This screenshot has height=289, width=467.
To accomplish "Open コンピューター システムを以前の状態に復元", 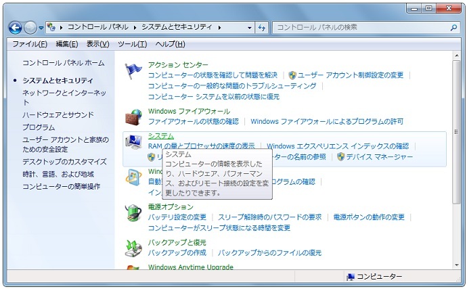I will pyautogui.click(x=214, y=97).
